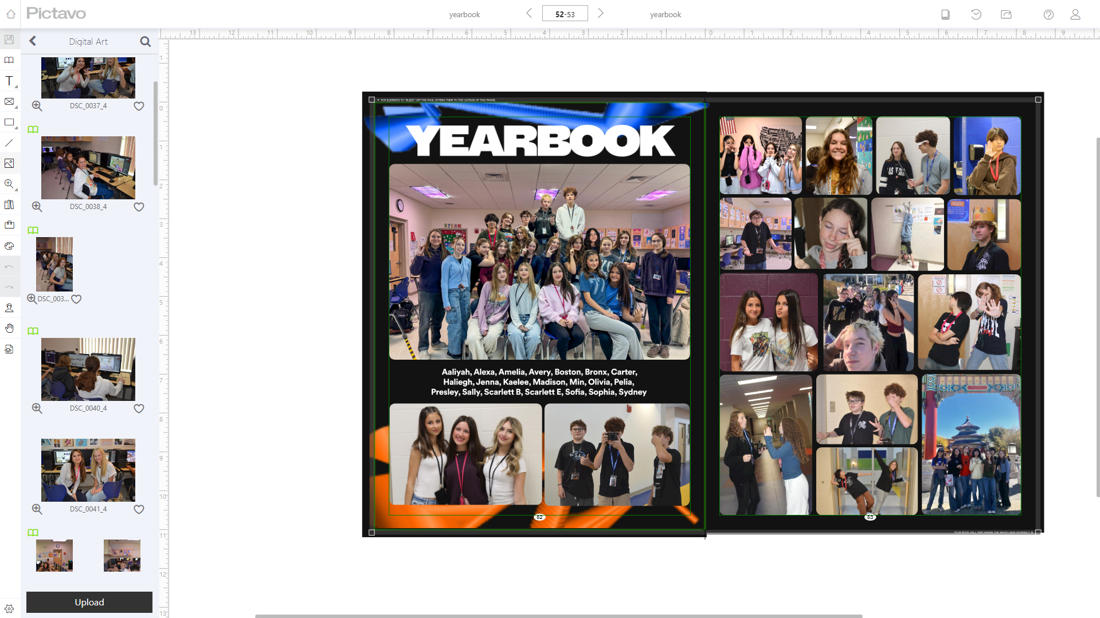Go to next spread arrow
The width and height of the screenshot is (1100, 618).
[600, 13]
